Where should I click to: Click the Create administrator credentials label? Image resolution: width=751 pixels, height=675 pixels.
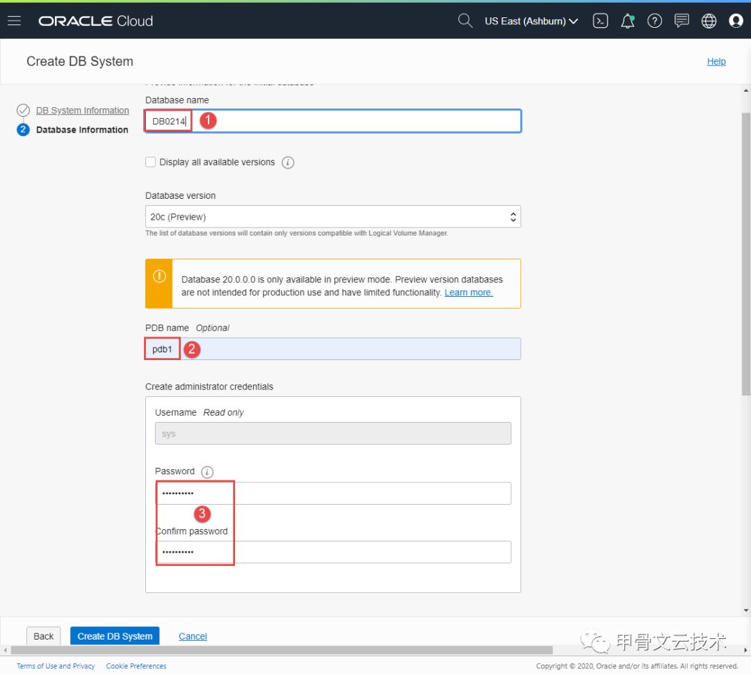point(209,387)
